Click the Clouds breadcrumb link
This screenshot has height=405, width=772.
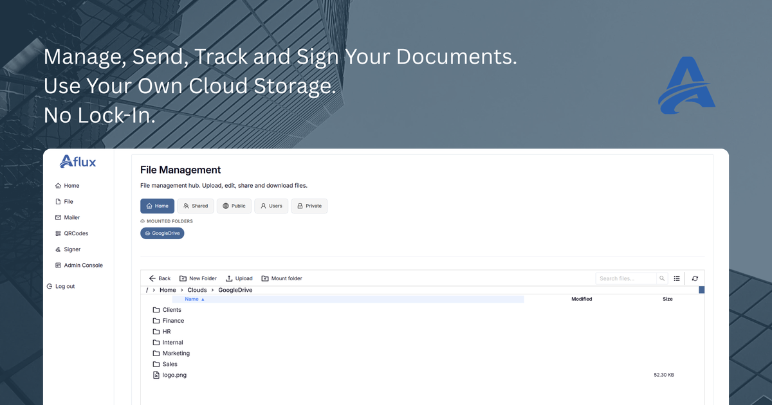click(x=197, y=290)
